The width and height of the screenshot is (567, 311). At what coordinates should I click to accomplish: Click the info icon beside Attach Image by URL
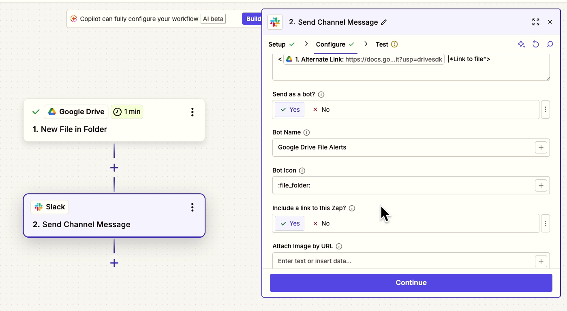[x=339, y=246]
